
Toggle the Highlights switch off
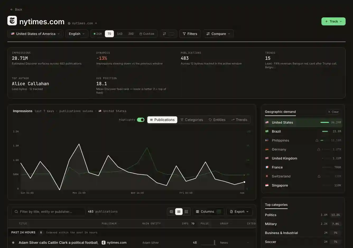click(141, 120)
